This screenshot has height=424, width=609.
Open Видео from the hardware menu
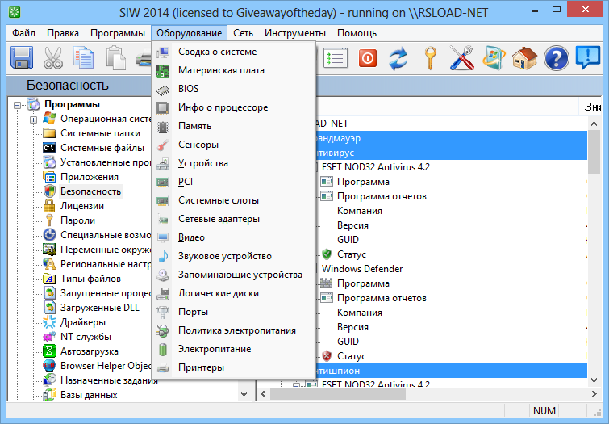tap(233, 237)
